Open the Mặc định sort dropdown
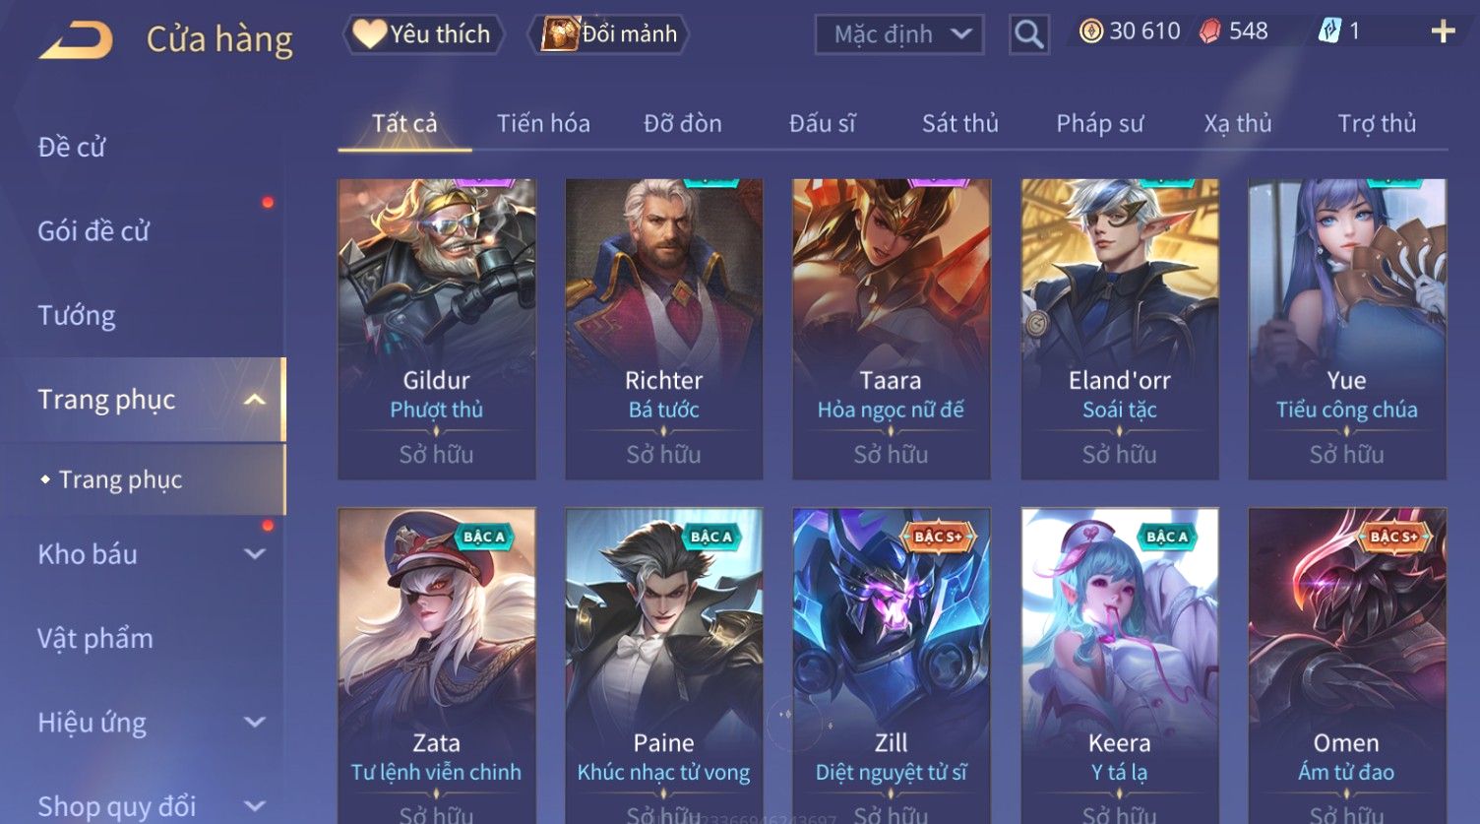1480x824 pixels. 899,34
